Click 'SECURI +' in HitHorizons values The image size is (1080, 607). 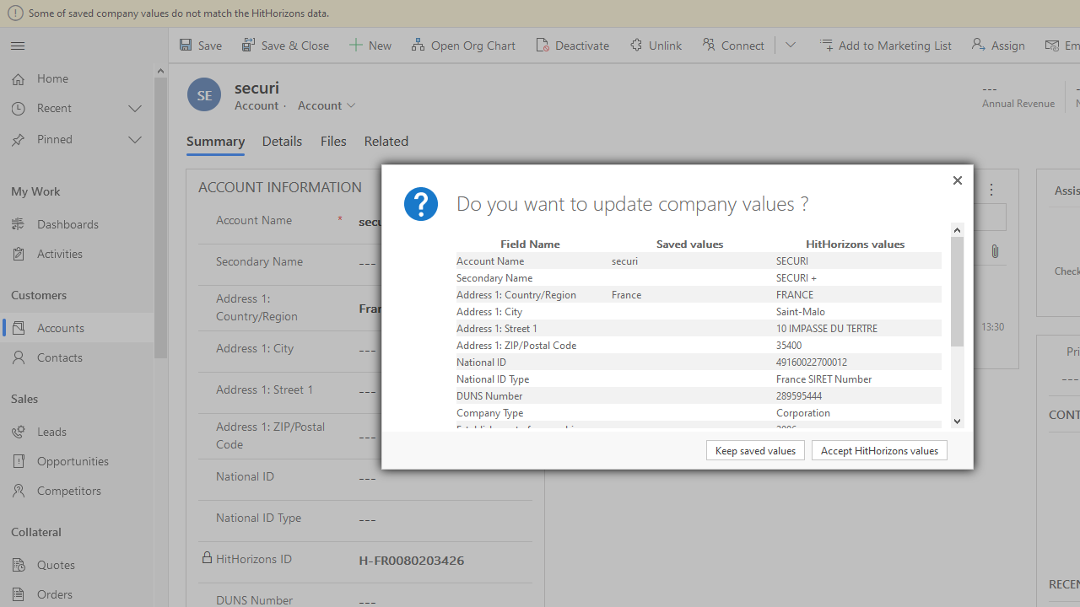[x=796, y=278]
